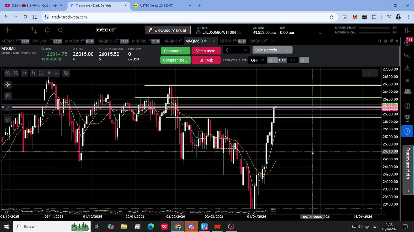Image resolution: width=414 pixels, height=232 pixels.
Task: Click the Sell Ask button
Action: (206, 60)
